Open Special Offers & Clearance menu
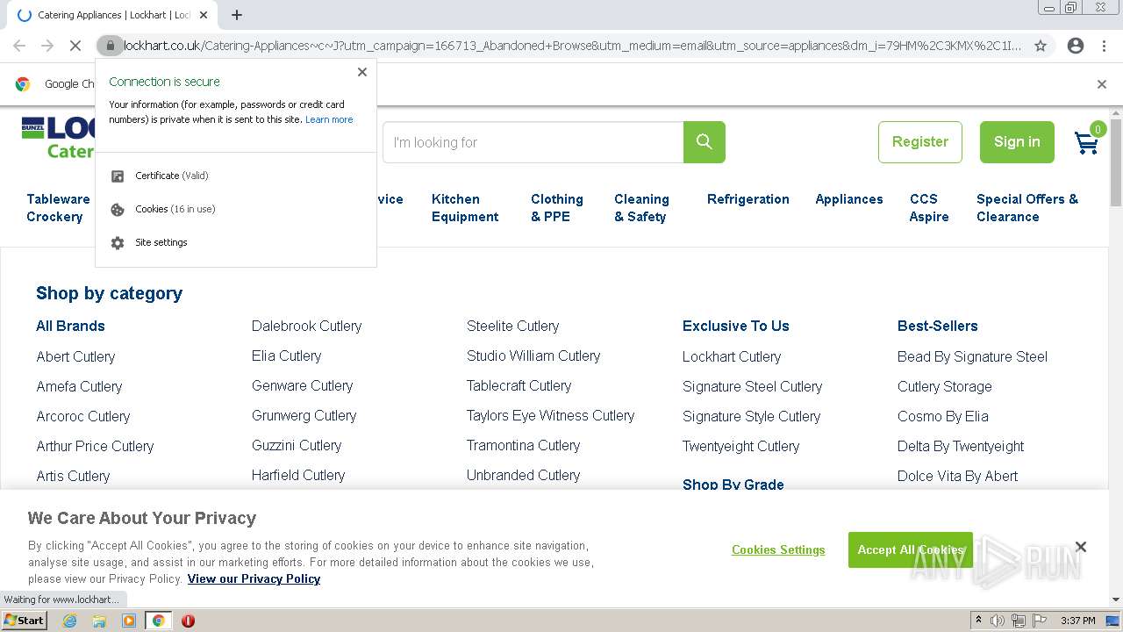1123x632 pixels. [x=1027, y=208]
